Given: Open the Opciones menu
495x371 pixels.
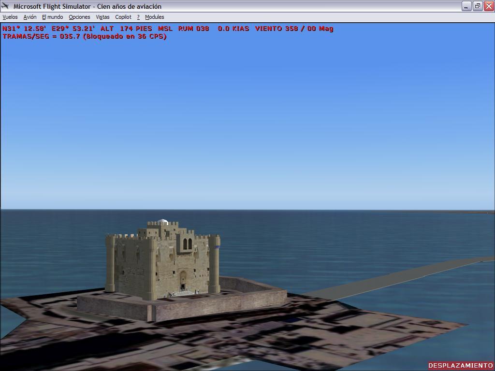Looking at the screenshot, I should [x=80, y=17].
